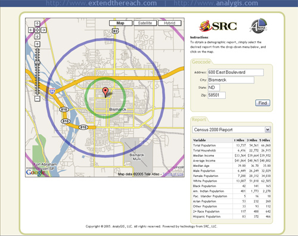Click the Bismarck city label on map

(x=117, y=110)
